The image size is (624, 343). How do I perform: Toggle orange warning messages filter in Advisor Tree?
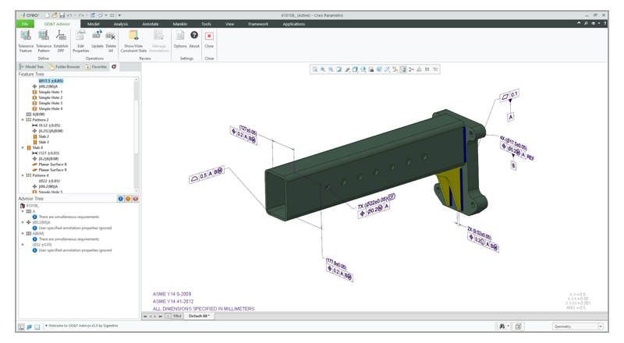(x=128, y=199)
